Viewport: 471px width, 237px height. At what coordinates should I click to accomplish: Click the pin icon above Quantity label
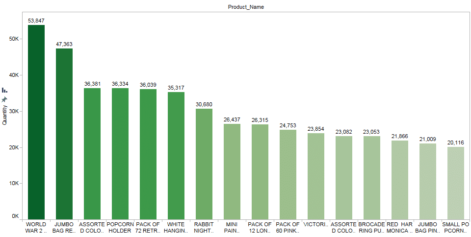point(4,99)
